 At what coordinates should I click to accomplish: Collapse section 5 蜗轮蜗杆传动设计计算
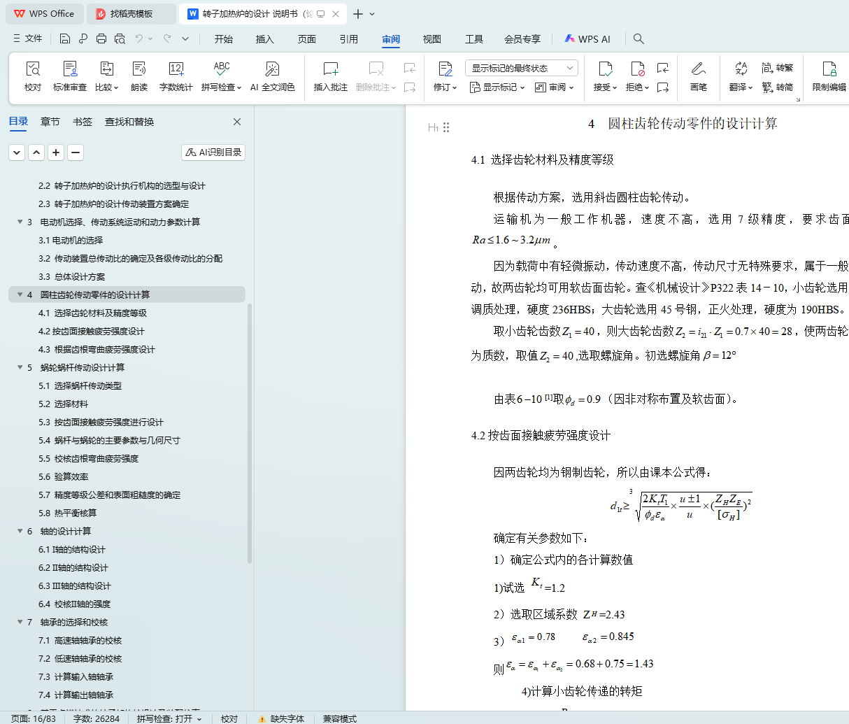20,367
